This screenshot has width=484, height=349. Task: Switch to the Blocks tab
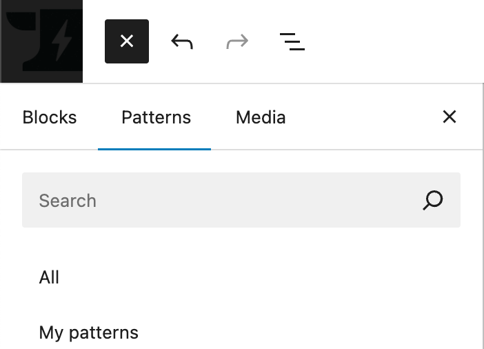[x=50, y=117]
